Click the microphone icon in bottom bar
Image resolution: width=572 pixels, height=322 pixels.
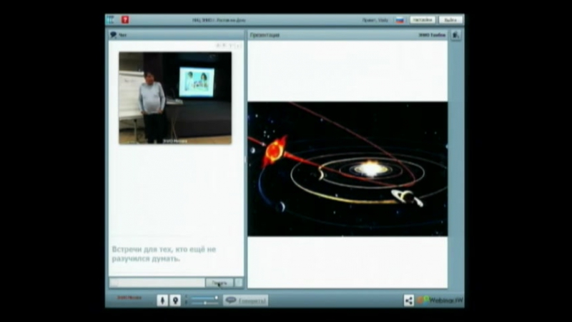(162, 301)
